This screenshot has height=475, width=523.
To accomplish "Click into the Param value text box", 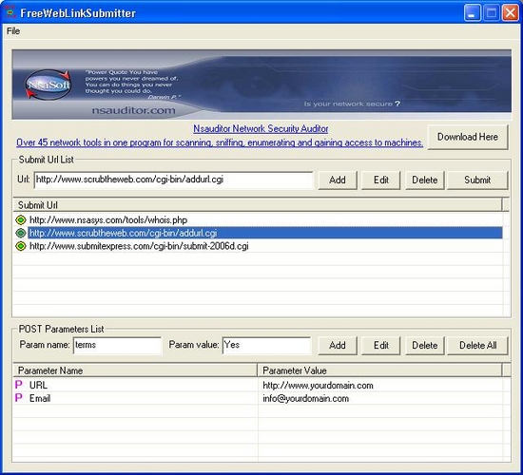I will 266,345.
